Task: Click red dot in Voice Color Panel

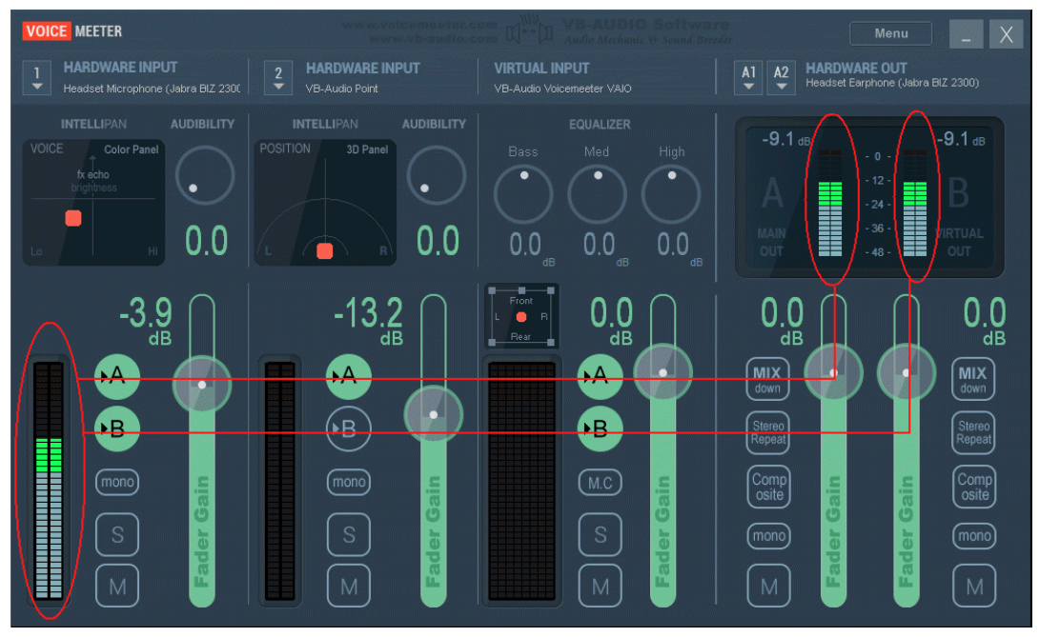Action: click(x=72, y=218)
